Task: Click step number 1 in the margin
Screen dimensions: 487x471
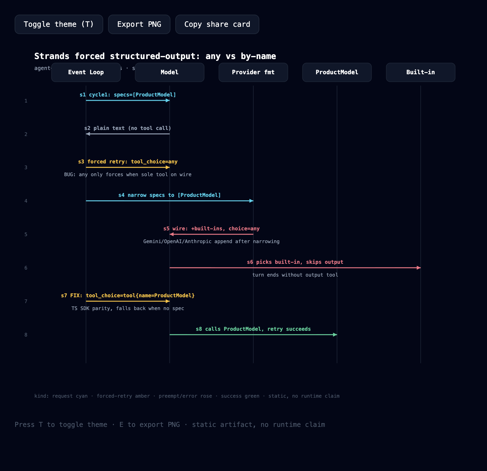Action: (x=26, y=101)
